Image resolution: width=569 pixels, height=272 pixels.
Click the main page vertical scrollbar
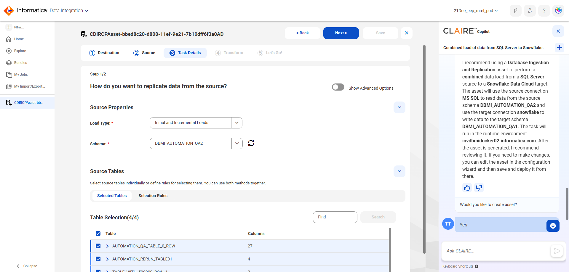click(424, 149)
